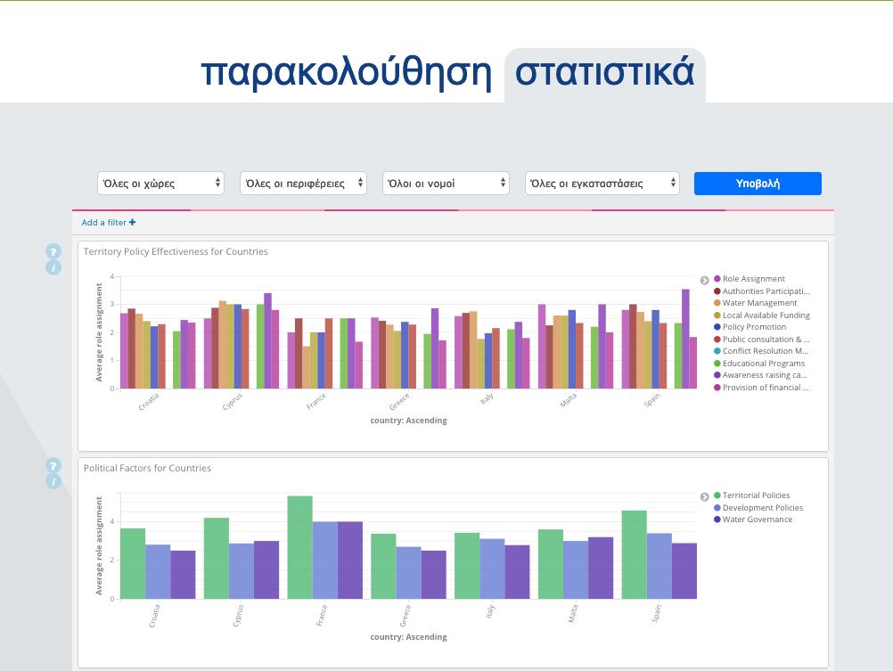Open the Όλες οι εγκαταστάσεις dropdown
Viewport: 893px width, 671px height.
click(602, 184)
